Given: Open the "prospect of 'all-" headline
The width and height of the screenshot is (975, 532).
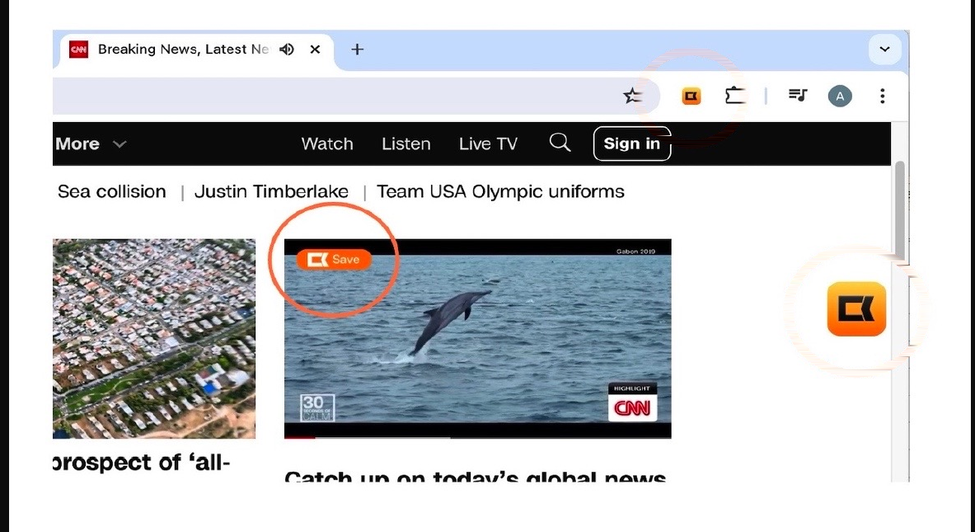Looking at the screenshot, I should point(142,463).
